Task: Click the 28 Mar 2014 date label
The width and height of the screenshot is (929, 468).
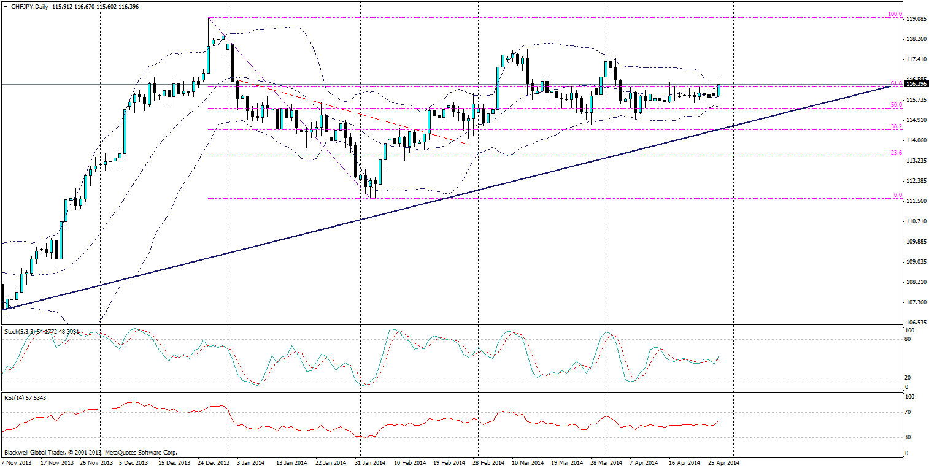Action: point(607,463)
